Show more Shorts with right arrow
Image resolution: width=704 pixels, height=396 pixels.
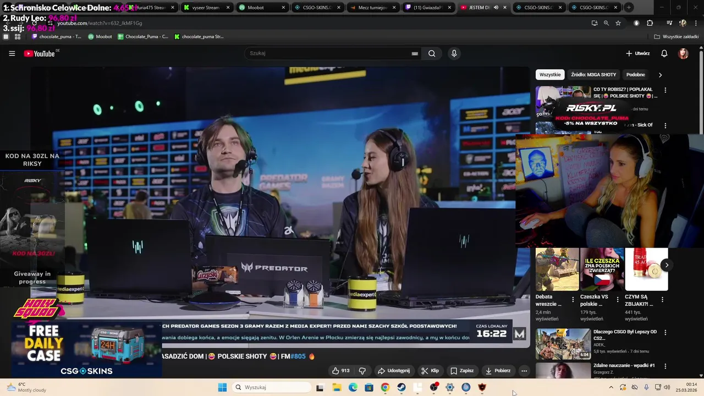(x=666, y=265)
